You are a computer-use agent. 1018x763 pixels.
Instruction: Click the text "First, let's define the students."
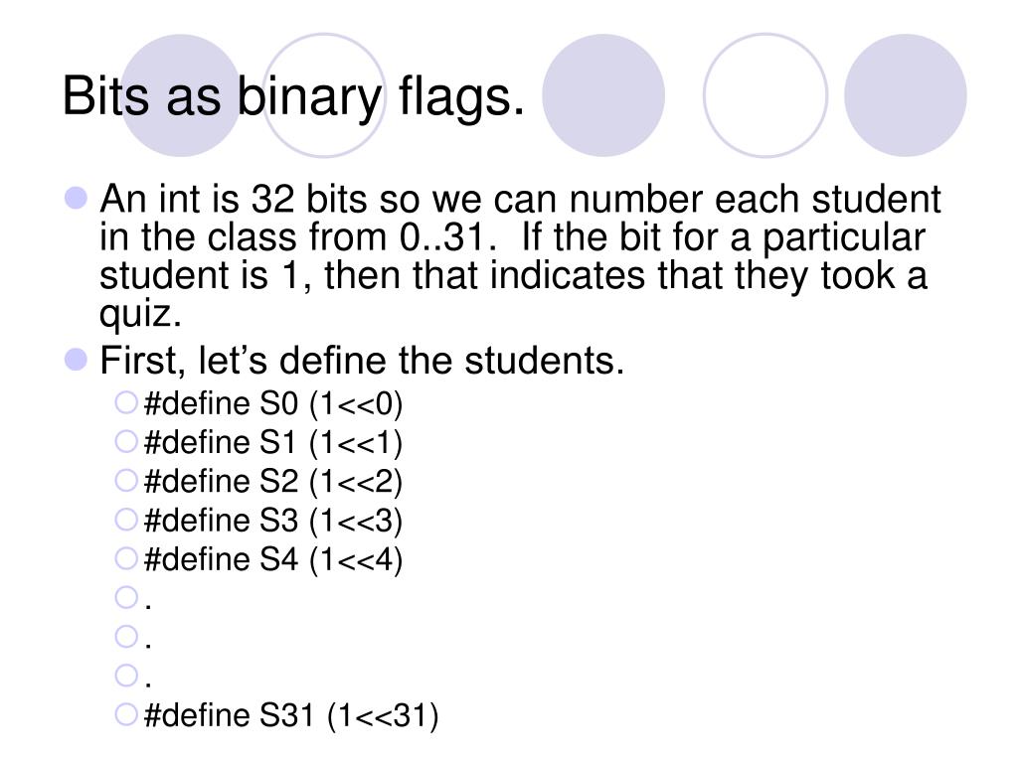(x=362, y=360)
